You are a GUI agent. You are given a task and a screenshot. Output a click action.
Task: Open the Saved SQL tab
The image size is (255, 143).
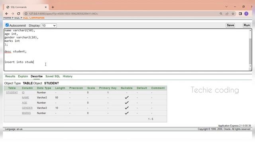[x=53, y=76]
